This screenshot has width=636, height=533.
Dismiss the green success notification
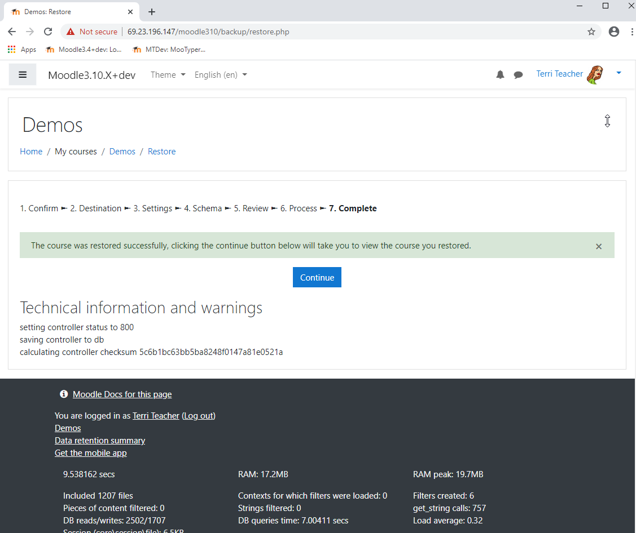click(599, 246)
